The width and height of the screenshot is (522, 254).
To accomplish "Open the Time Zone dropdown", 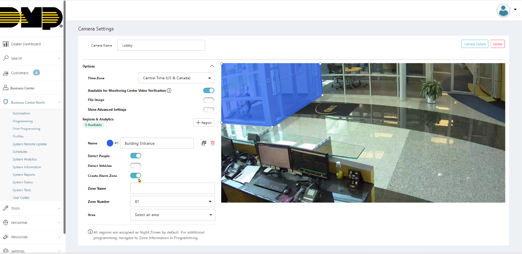I will 176,78.
